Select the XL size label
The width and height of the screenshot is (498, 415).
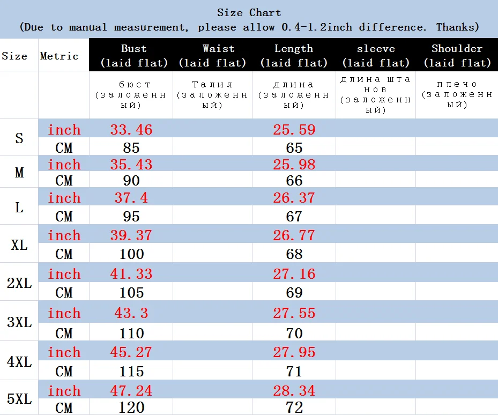(19, 245)
